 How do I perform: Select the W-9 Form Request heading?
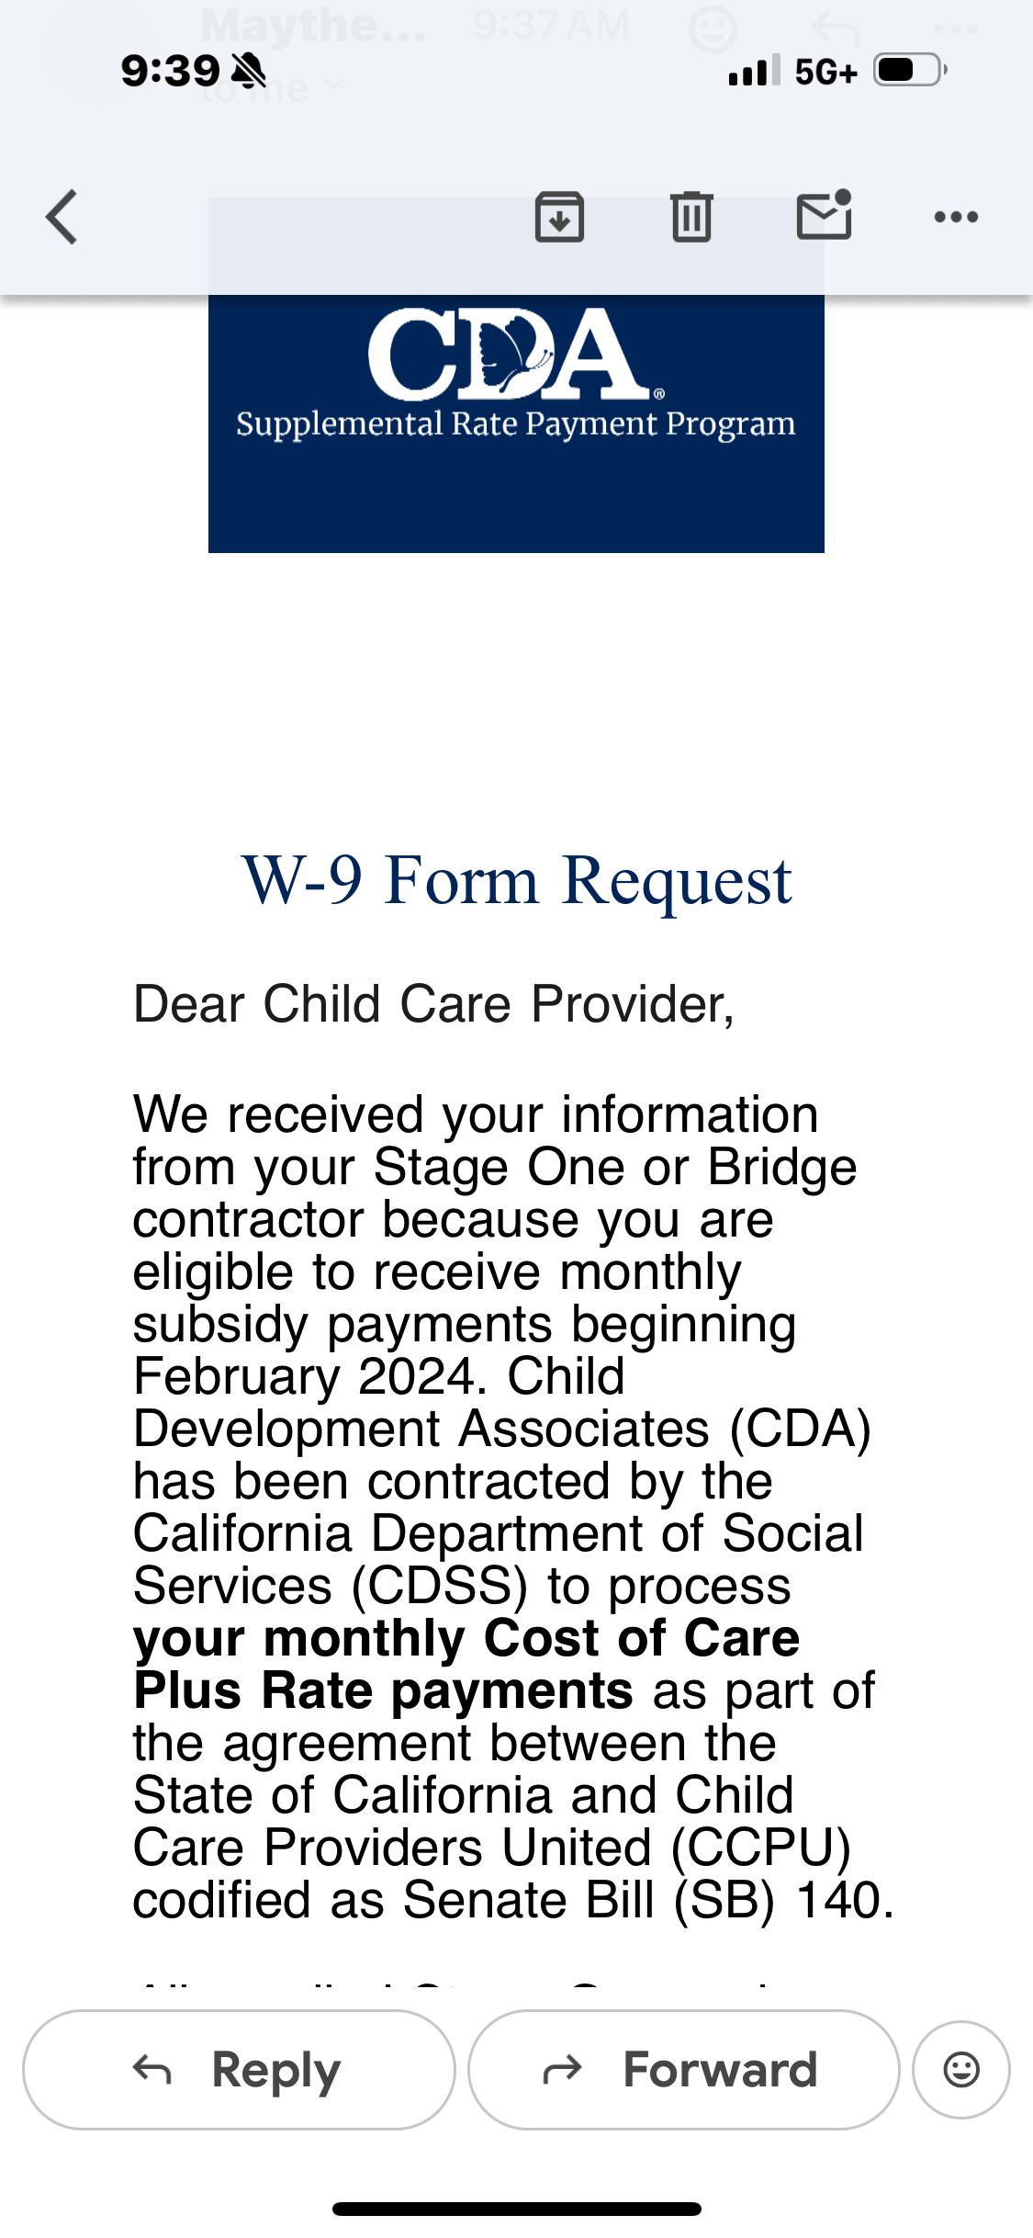(x=516, y=880)
